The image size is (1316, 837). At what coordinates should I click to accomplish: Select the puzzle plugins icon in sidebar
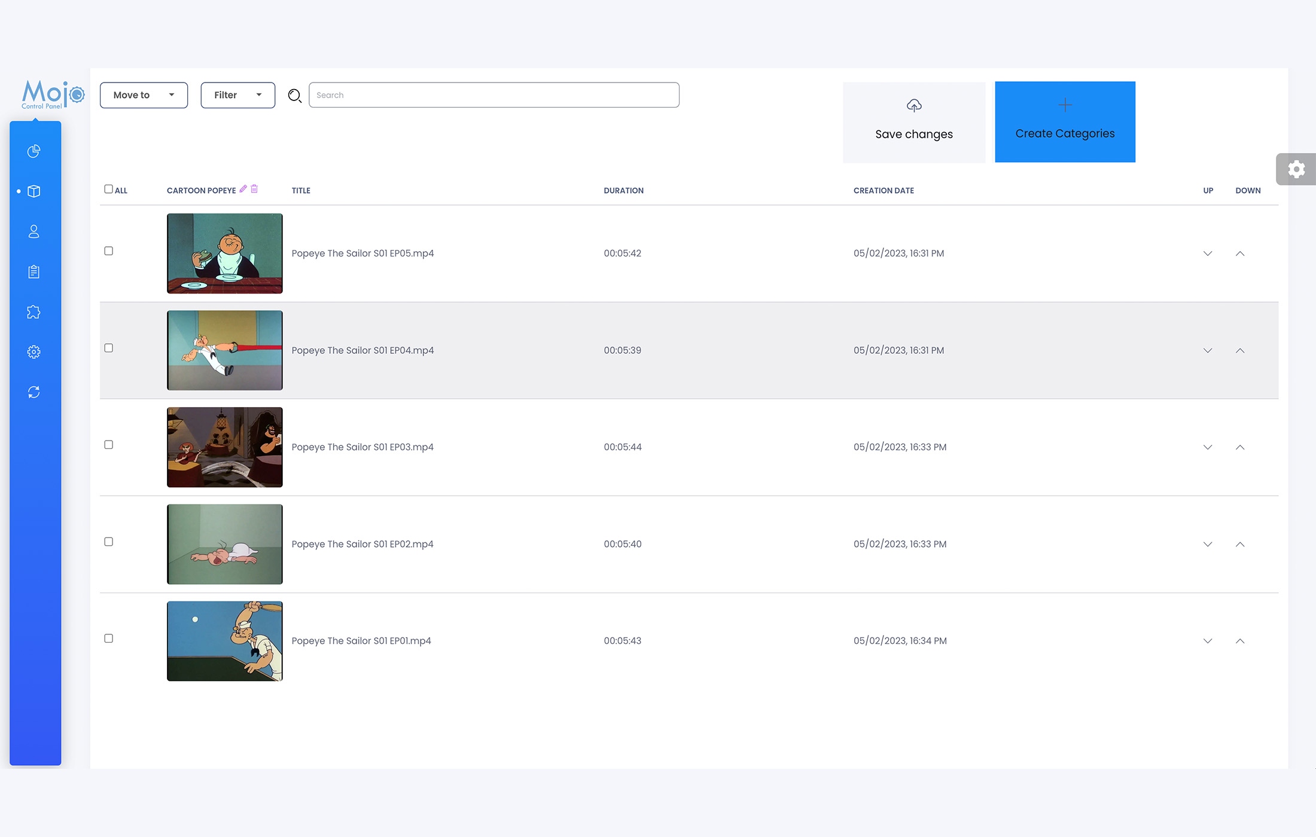click(x=33, y=311)
